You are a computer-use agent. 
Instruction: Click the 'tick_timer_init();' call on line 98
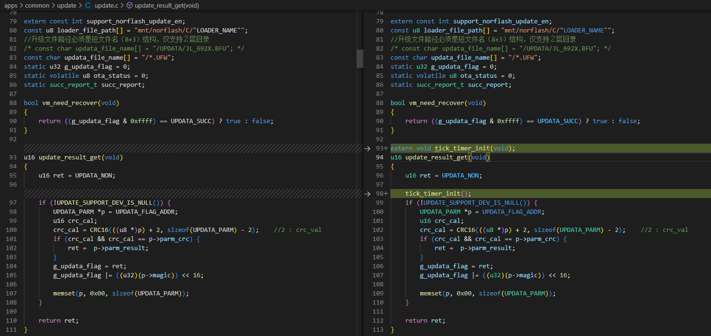(x=438, y=194)
